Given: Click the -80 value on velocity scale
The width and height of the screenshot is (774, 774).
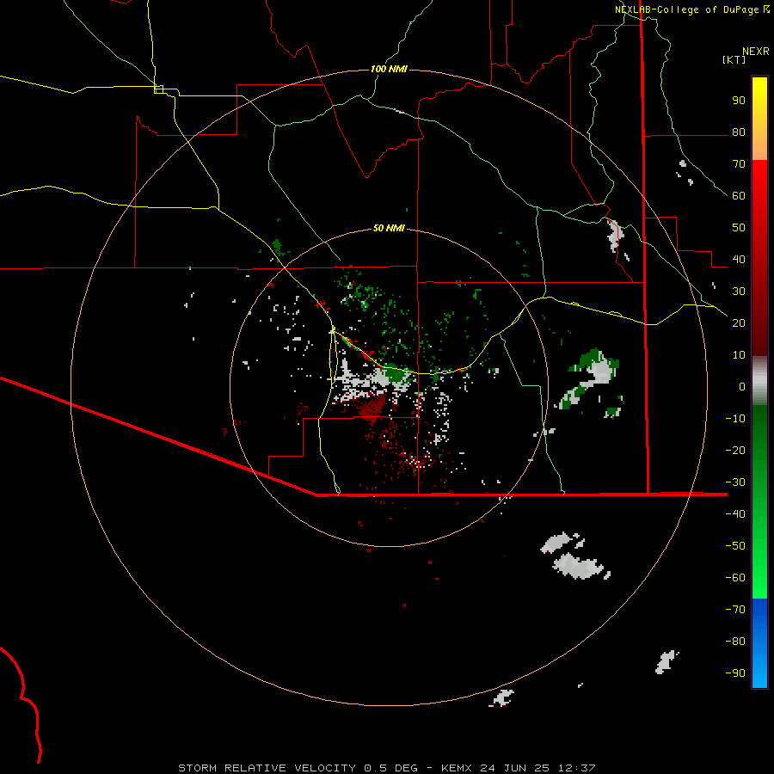Looking at the screenshot, I should click(735, 642).
